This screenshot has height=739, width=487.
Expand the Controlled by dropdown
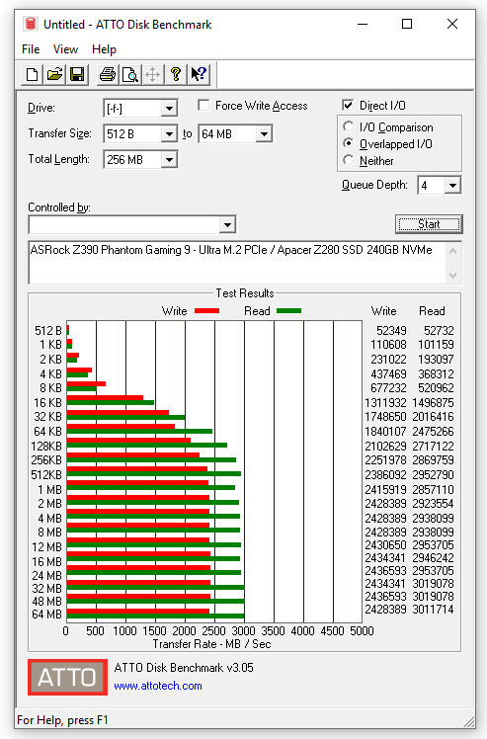[x=227, y=225]
